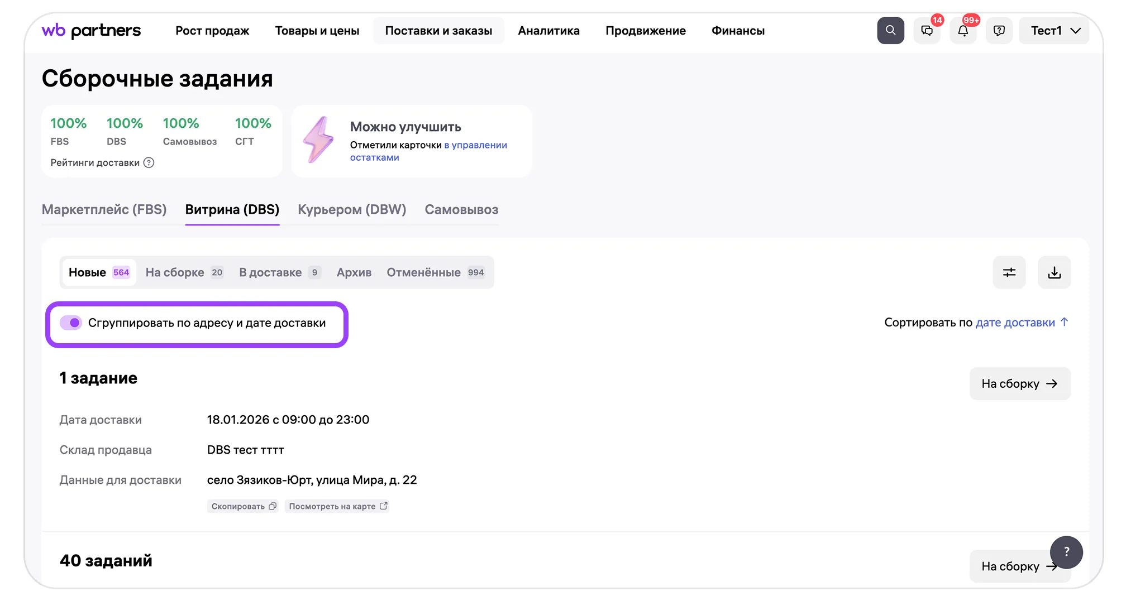Copy the delivery address with Скопировать
Screen dimensions: 1126x601
243,507
